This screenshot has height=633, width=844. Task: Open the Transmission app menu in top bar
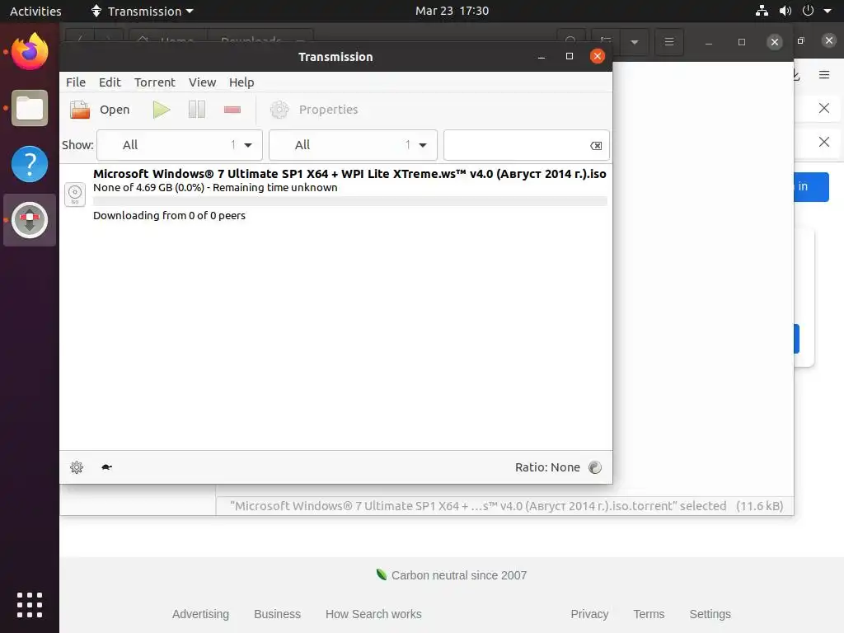coord(142,11)
